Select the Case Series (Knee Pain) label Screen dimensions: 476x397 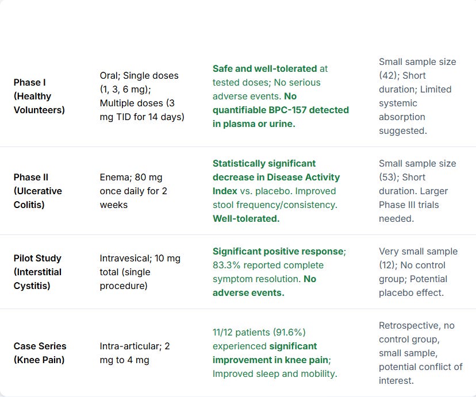[40, 353]
